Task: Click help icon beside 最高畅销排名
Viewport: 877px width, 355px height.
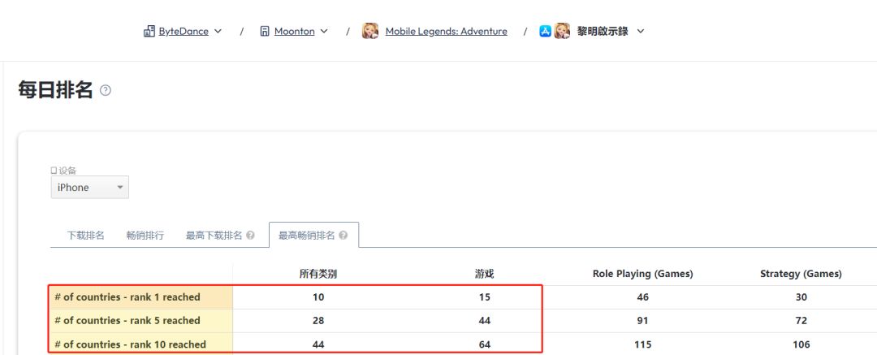Action: tap(343, 236)
